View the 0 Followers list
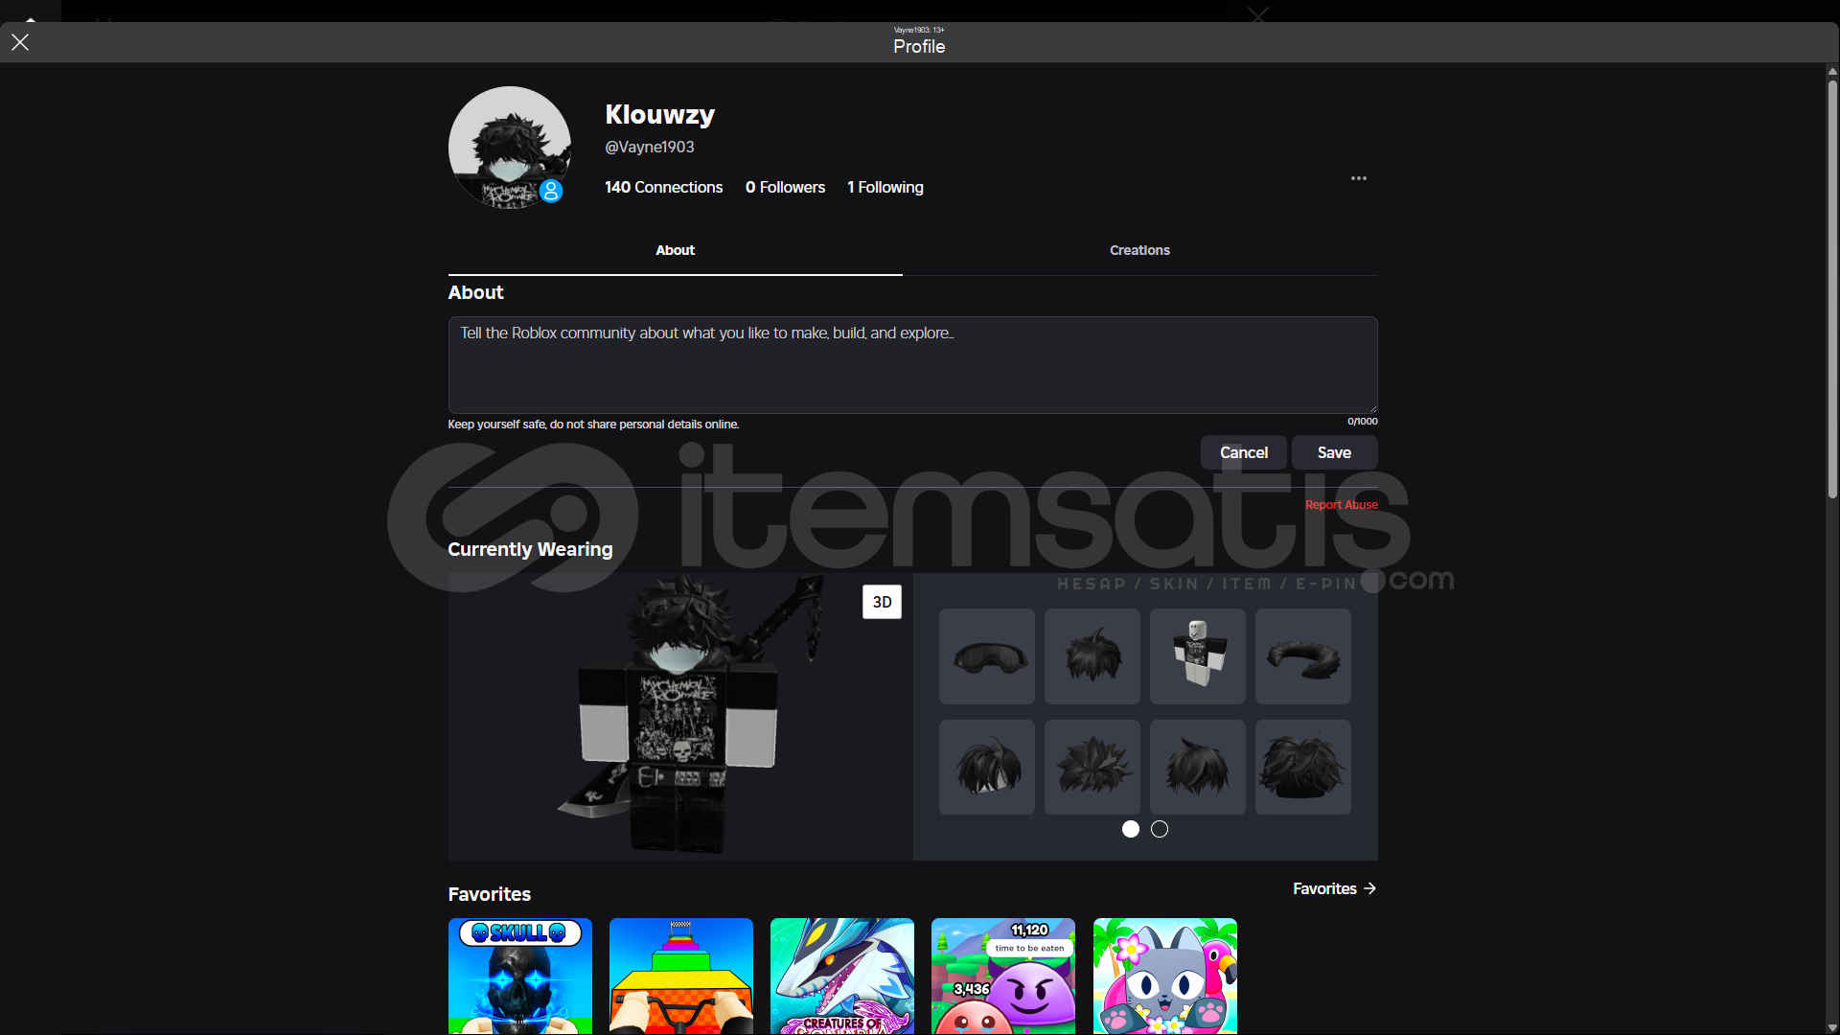This screenshot has width=1840, height=1035. [x=785, y=187]
